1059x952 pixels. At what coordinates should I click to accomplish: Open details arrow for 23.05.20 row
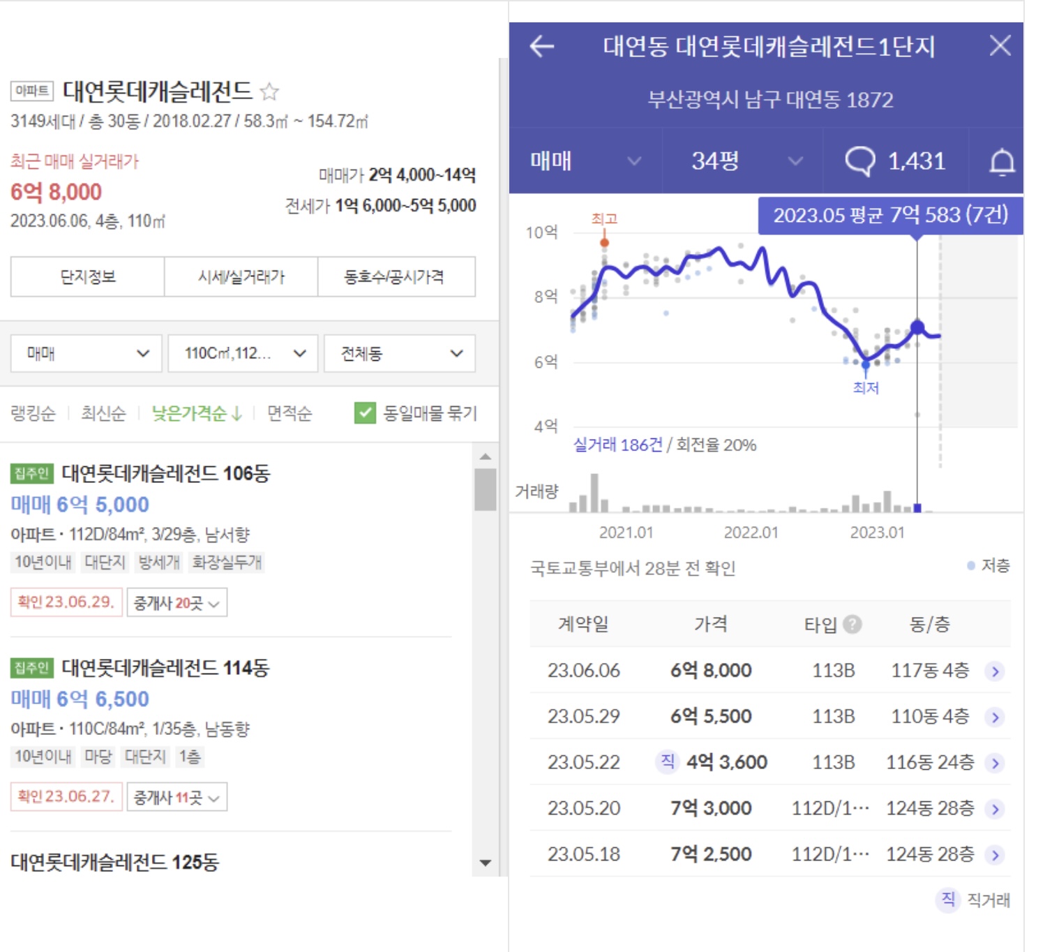coord(996,810)
